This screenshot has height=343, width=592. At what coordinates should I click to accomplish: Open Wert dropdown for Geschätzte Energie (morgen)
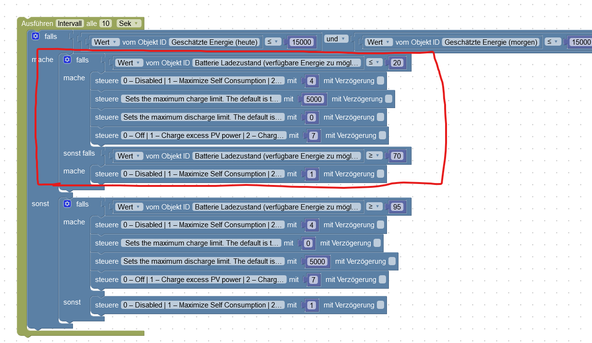379,42
